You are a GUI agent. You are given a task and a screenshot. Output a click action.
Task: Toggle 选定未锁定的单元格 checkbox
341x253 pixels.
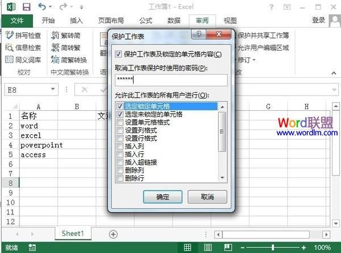pyautogui.click(x=120, y=114)
